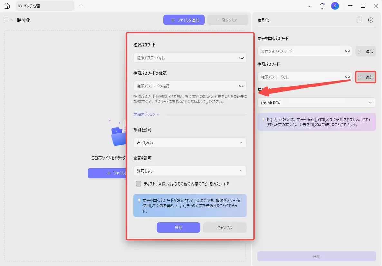Click the notification bell icon
Screen dimensions: 382x266
[x=322, y=5]
